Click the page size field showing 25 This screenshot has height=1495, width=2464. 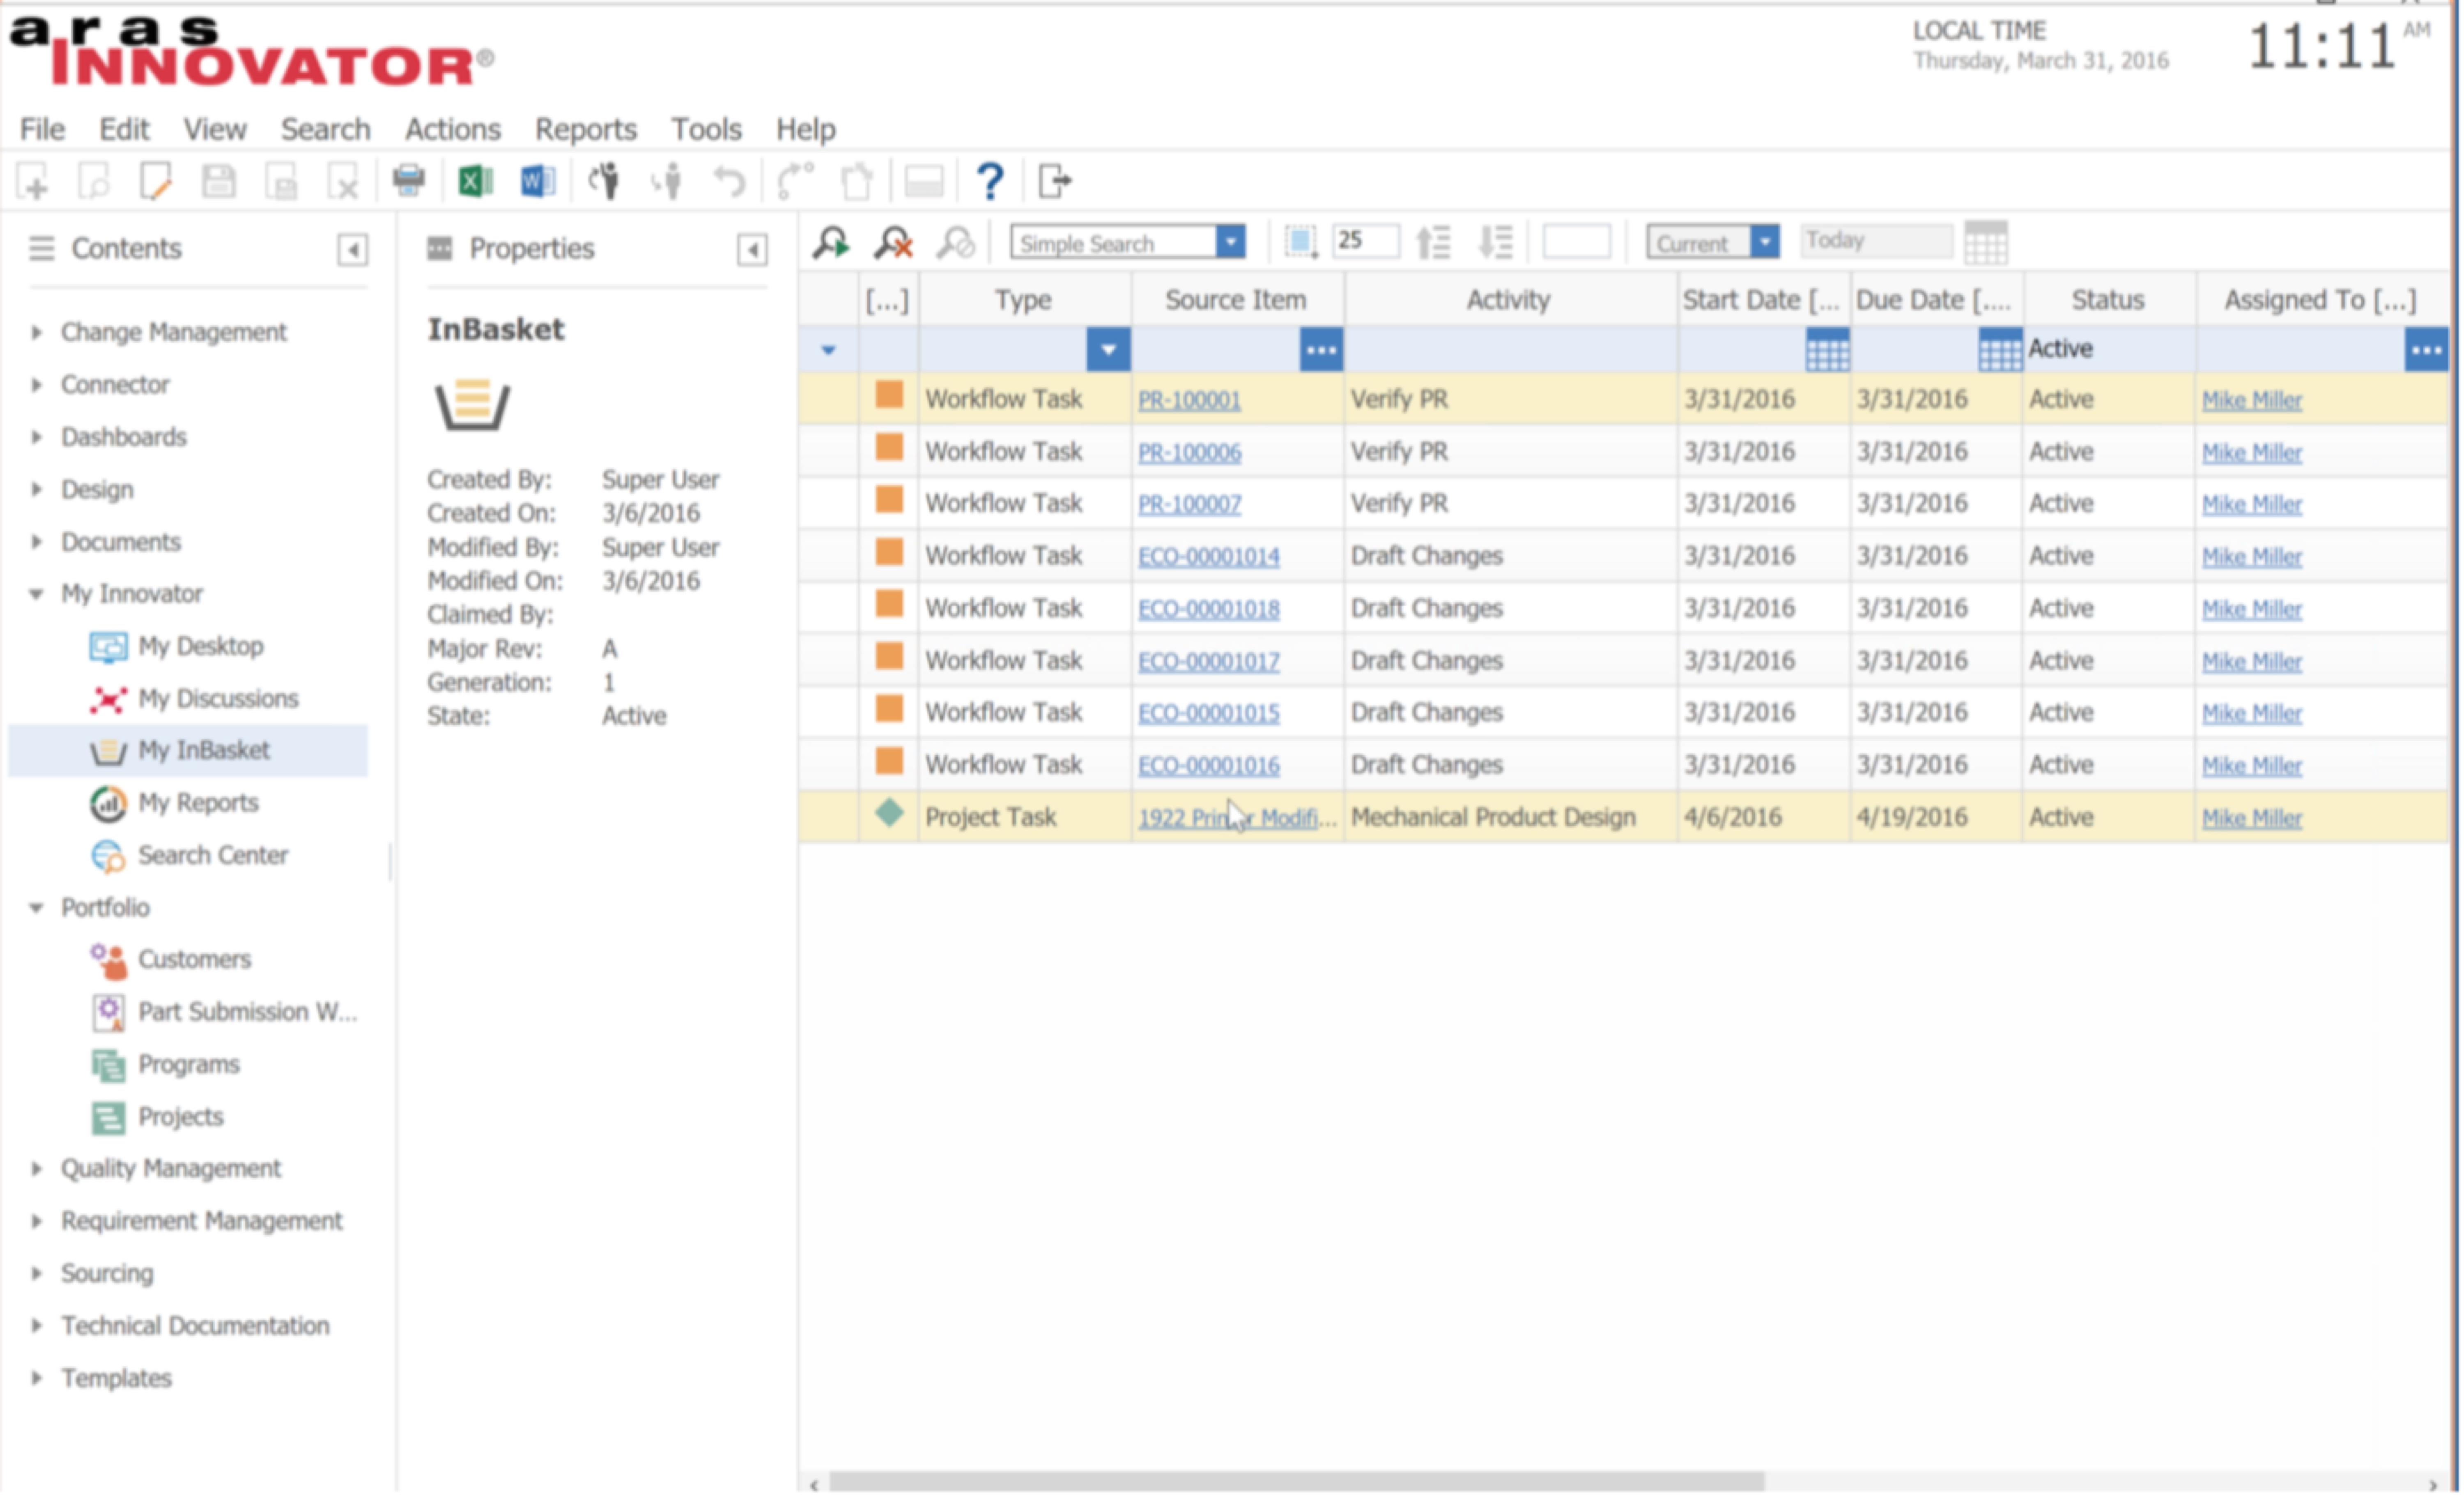point(1364,241)
